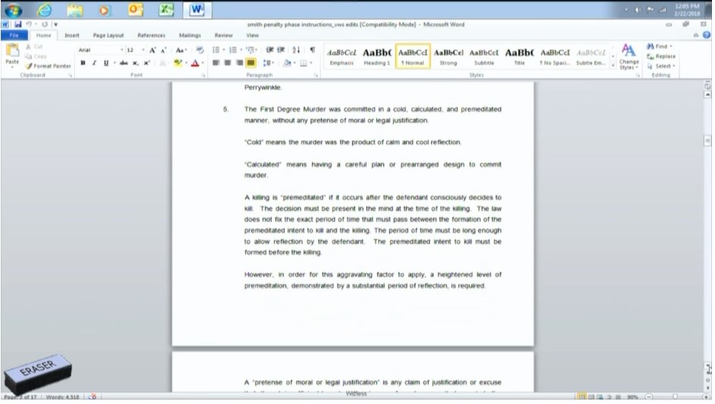This screenshot has height=404, width=715.
Task: Open the References ribbon tab
Action: 151,35
